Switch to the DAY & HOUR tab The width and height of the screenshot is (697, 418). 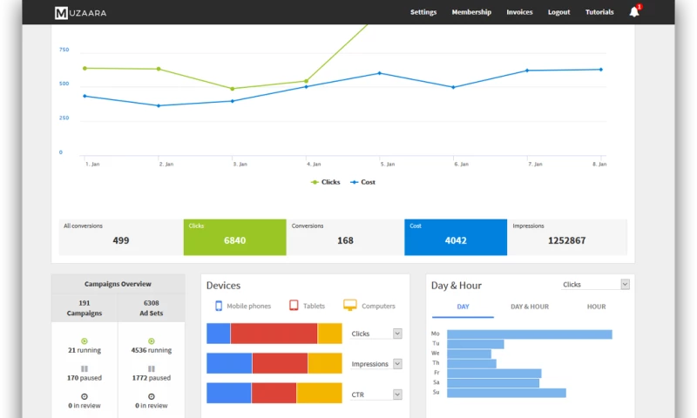tap(529, 307)
